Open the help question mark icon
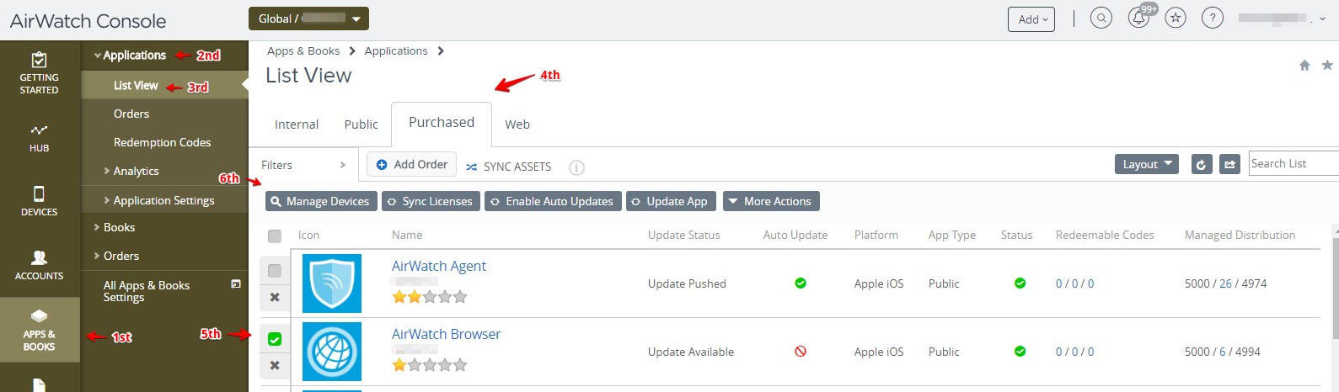Screen dimensions: 1339x392 (1212, 19)
